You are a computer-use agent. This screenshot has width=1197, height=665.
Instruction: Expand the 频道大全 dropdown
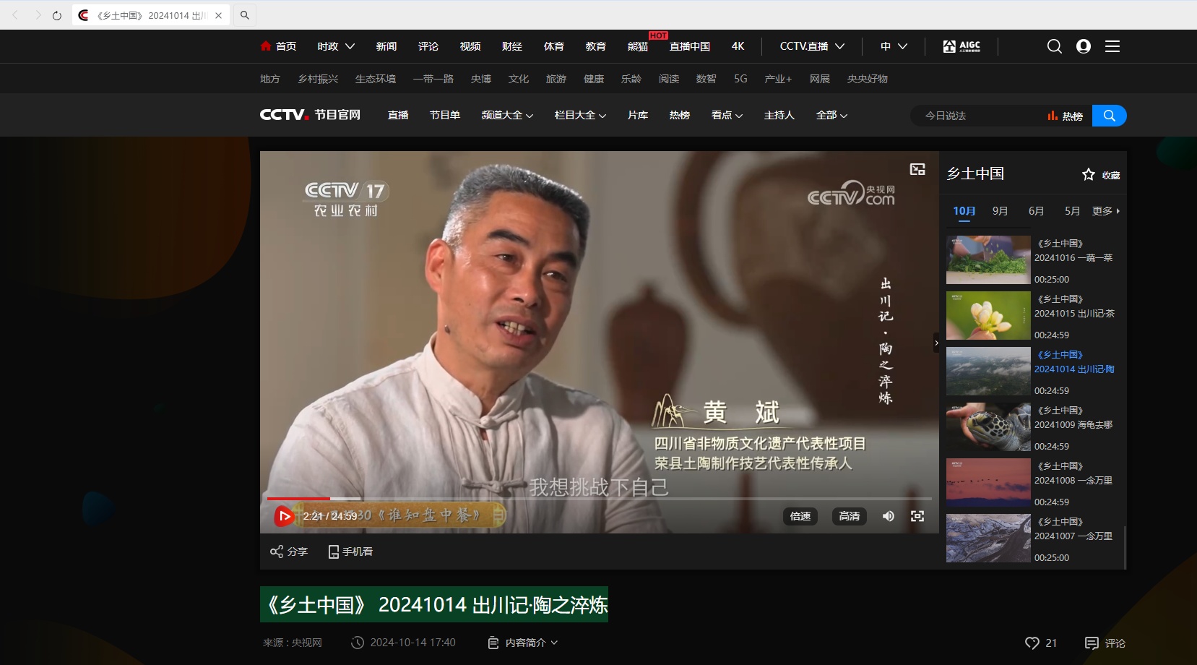point(506,115)
